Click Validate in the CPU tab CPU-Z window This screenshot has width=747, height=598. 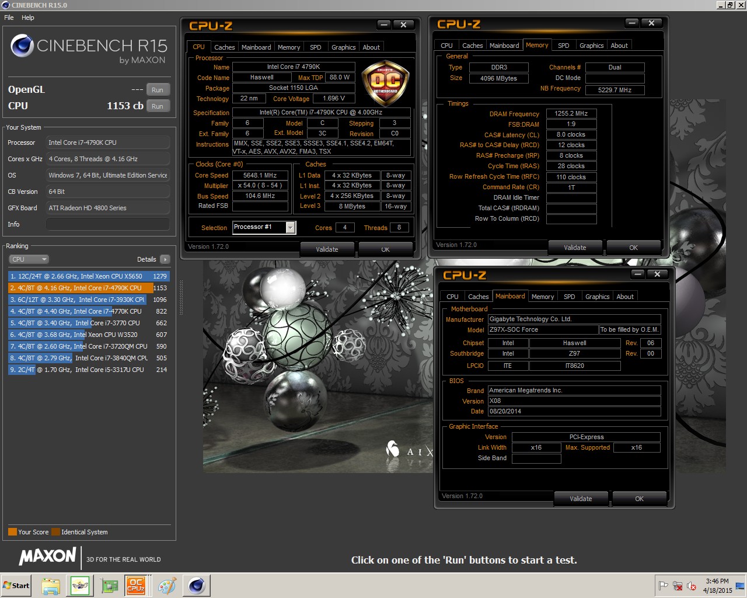tap(327, 249)
